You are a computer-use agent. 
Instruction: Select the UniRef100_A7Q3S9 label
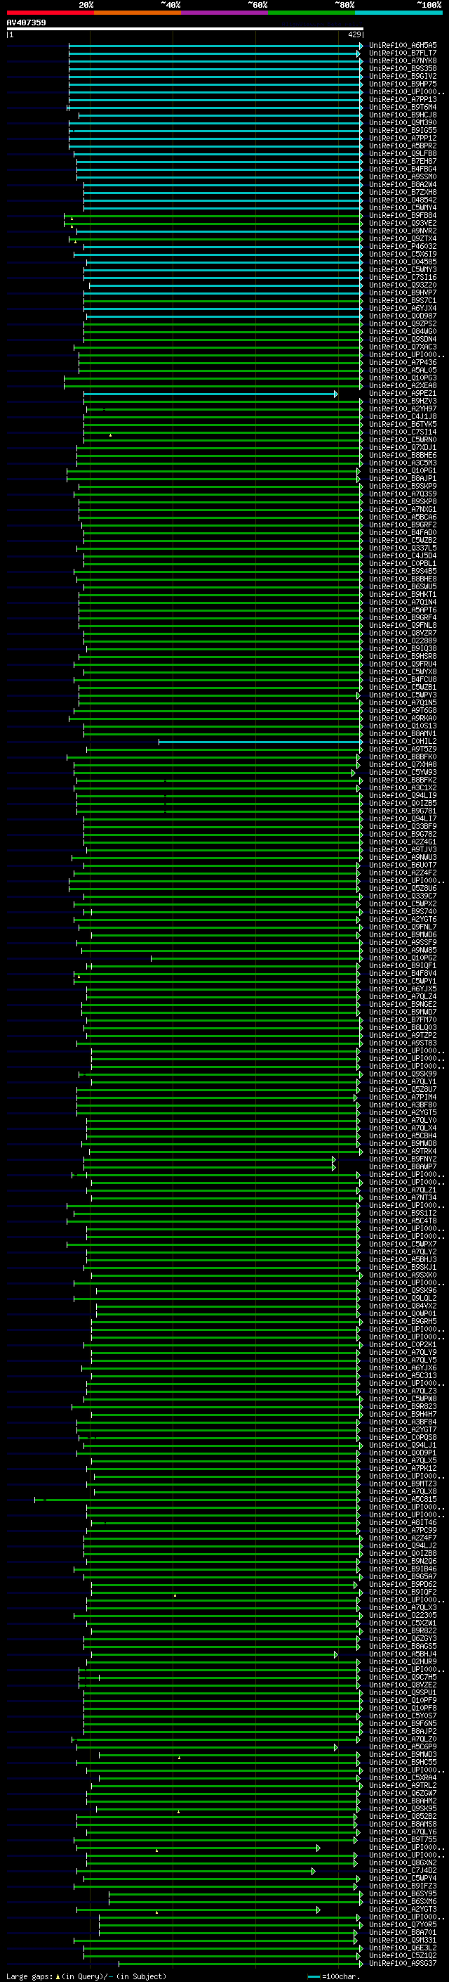click(x=403, y=493)
